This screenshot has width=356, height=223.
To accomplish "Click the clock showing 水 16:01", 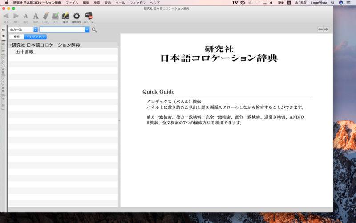I will [301, 3].
